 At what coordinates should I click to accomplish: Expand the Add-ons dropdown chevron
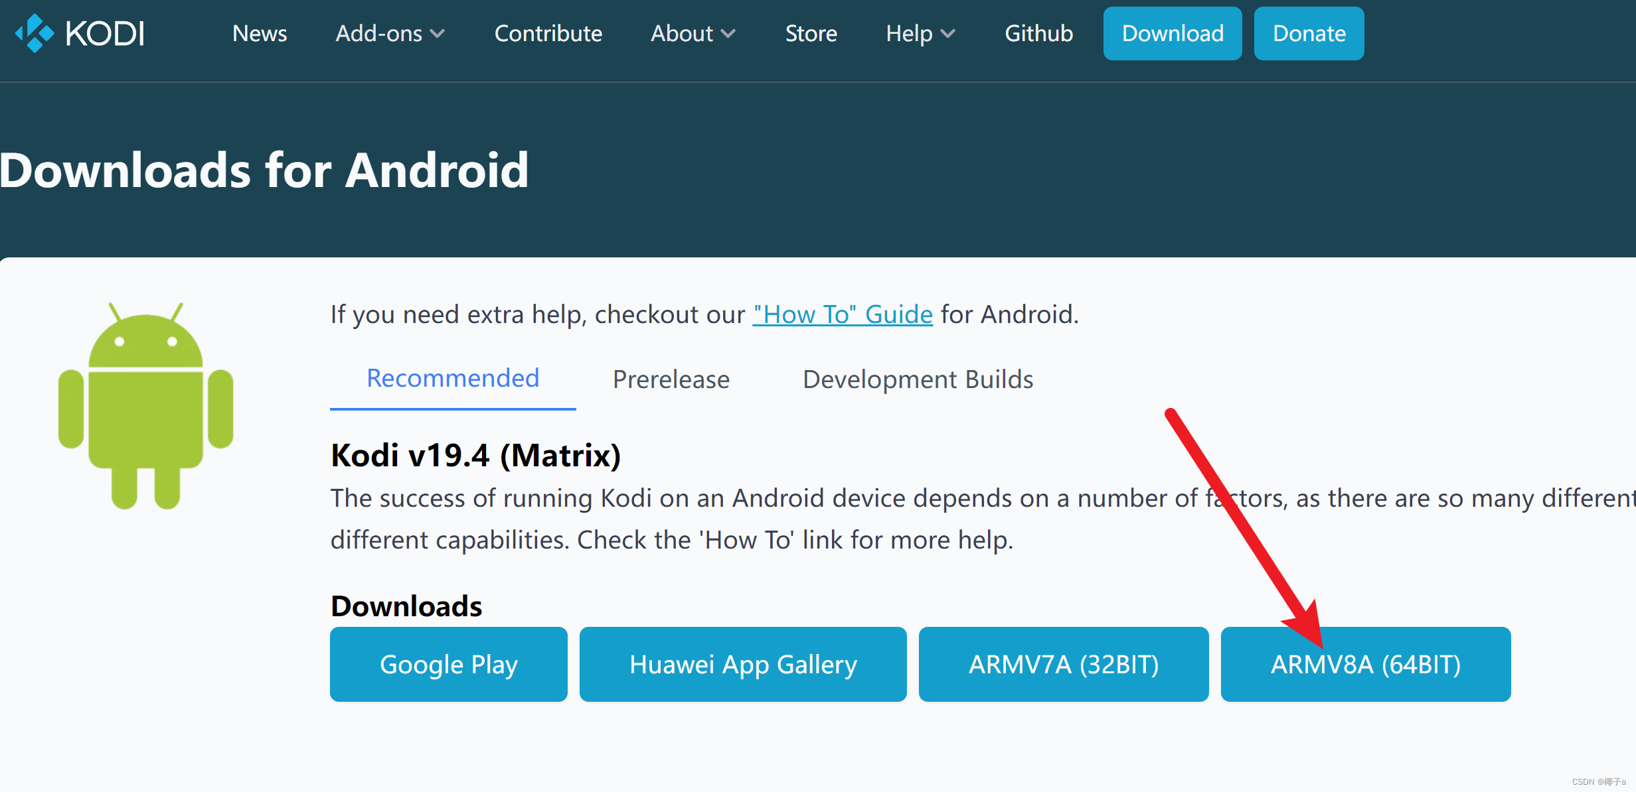click(x=437, y=34)
